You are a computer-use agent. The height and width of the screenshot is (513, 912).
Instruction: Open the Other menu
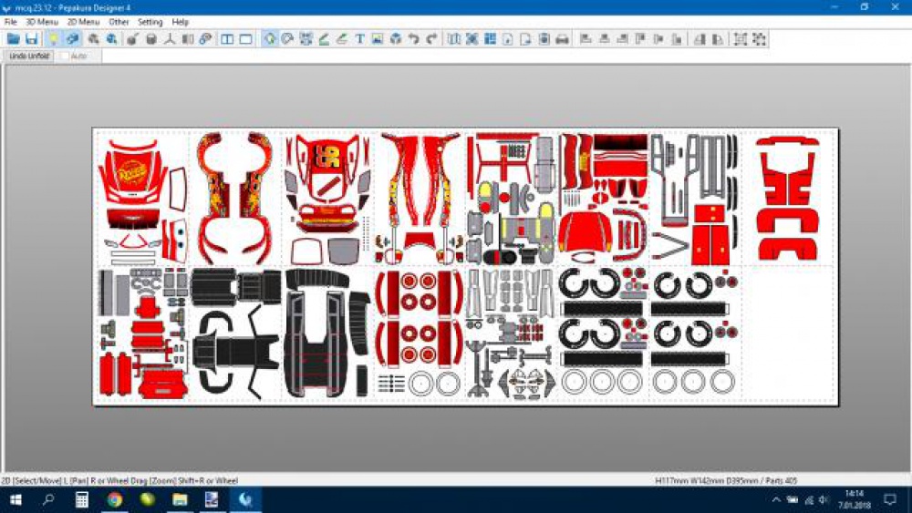tap(119, 22)
